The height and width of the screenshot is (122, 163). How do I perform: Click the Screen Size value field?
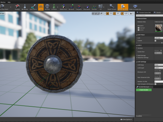click(158, 53)
